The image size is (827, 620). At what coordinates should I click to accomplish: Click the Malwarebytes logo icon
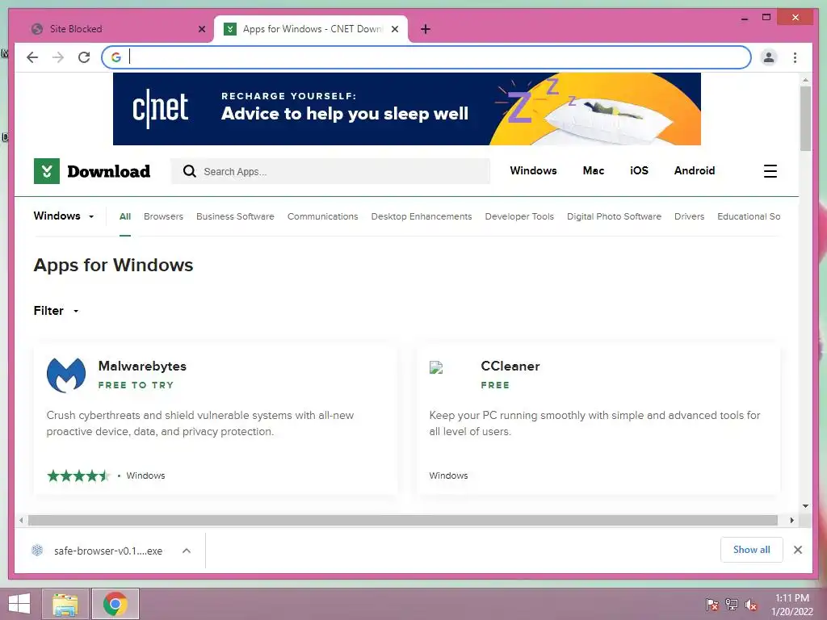pyautogui.click(x=66, y=375)
